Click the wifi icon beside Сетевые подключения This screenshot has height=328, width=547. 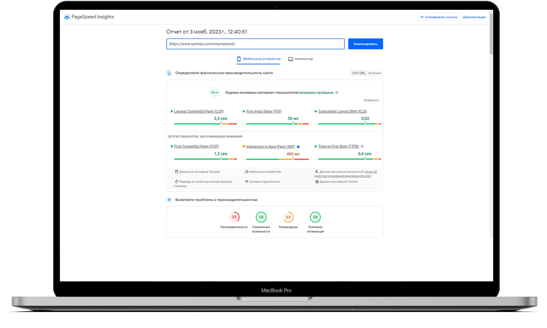tap(247, 182)
